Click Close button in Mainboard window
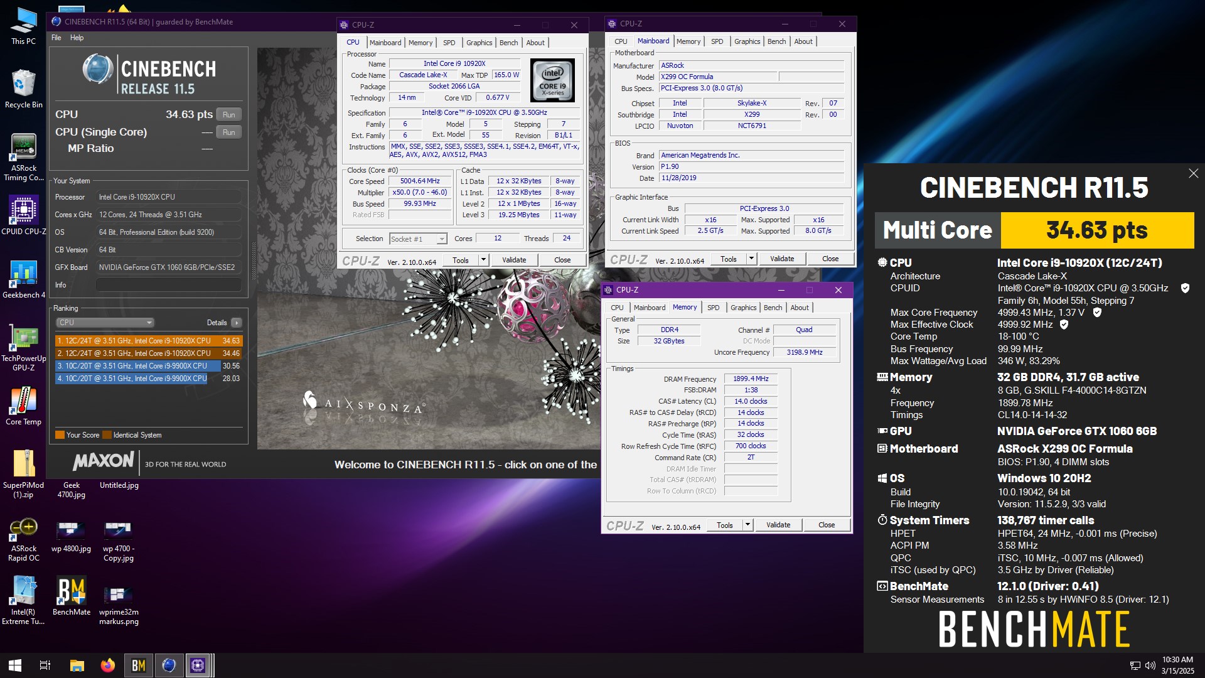The width and height of the screenshot is (1205, 678). [830, 259]
